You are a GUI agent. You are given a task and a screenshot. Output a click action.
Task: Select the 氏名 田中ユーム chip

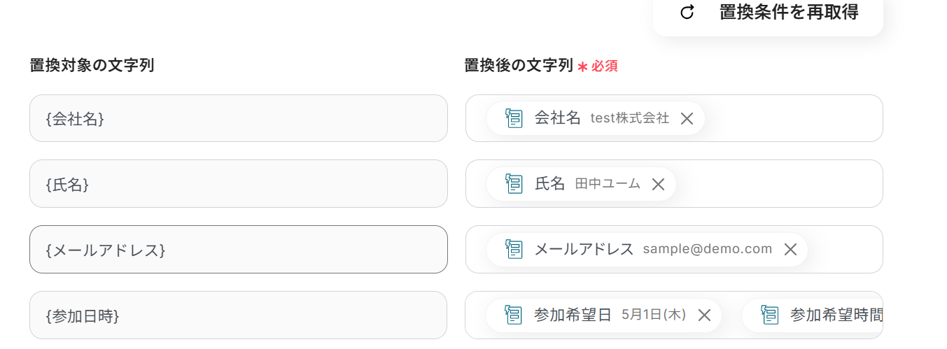581,185
